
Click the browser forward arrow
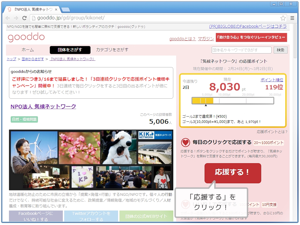point(16,18)
